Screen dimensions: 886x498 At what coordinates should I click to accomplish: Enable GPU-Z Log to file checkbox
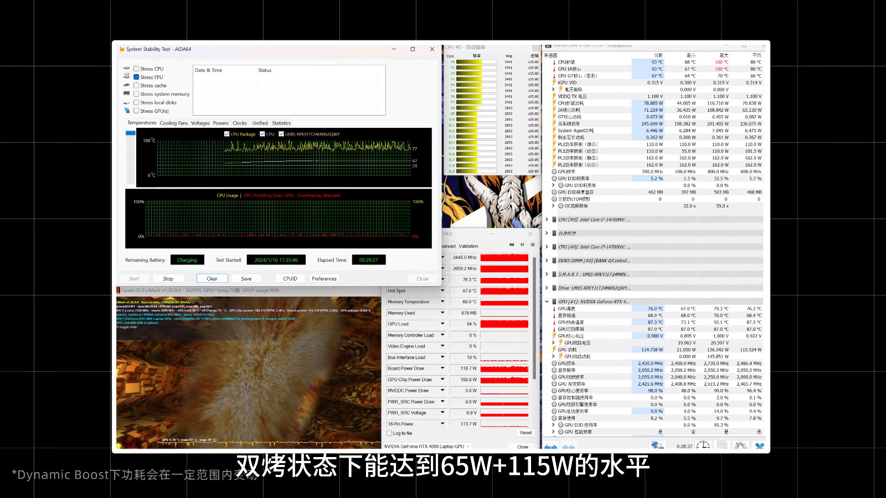coord(390,433)
